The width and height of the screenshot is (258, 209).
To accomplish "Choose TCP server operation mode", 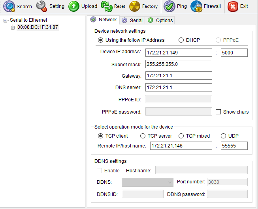I will click(x=143, y=136).
